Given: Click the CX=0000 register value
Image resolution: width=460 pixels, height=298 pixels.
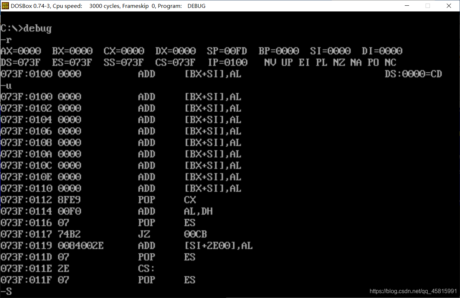Looking at the screenshot, I should (x=124, y=51).
